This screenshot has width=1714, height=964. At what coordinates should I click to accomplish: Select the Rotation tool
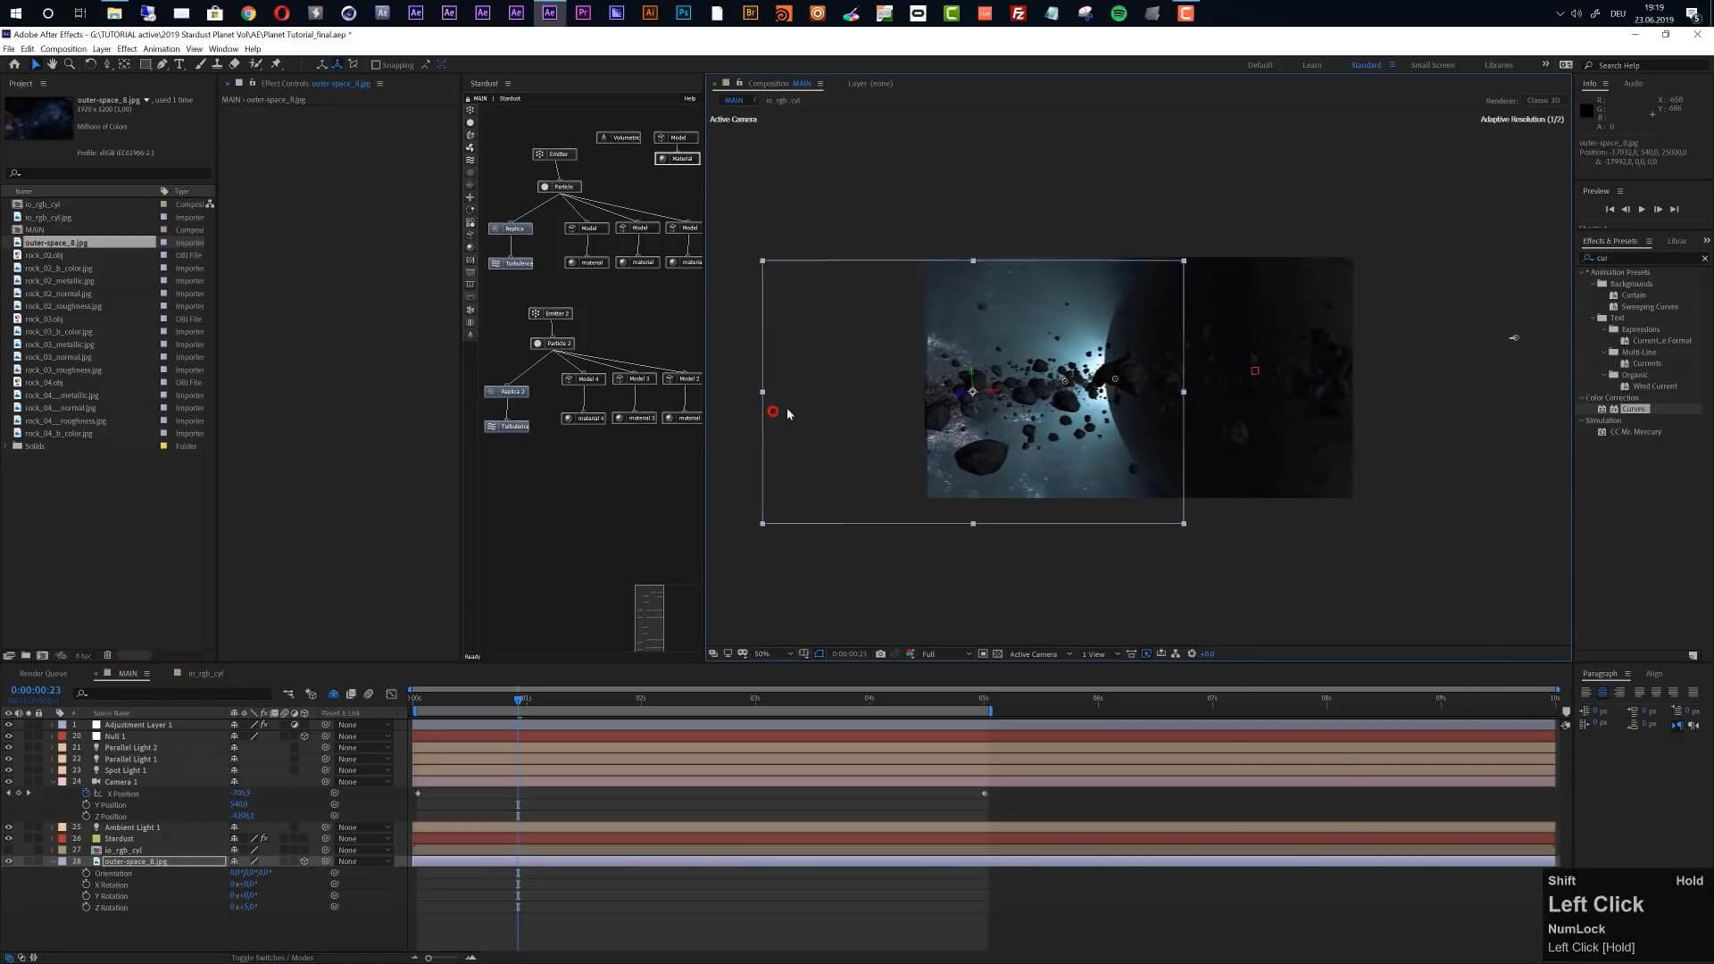pyautogui.click(x=90, y=64)
